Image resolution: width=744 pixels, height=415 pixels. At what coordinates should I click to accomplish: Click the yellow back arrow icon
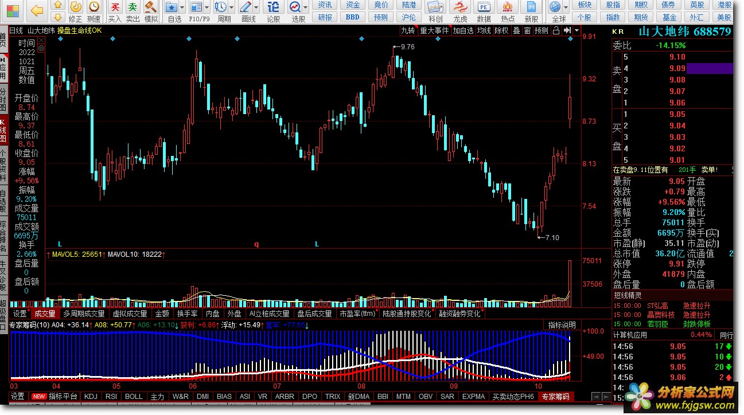pos(37,10)
